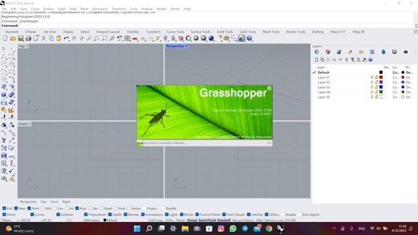Open the Perspective viewport title dropdown arrow
418x235 pixels.
(187, 46)
